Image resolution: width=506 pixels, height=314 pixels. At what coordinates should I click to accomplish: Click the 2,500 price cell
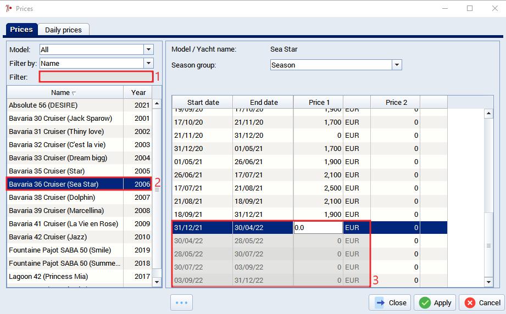click(318, 188)
